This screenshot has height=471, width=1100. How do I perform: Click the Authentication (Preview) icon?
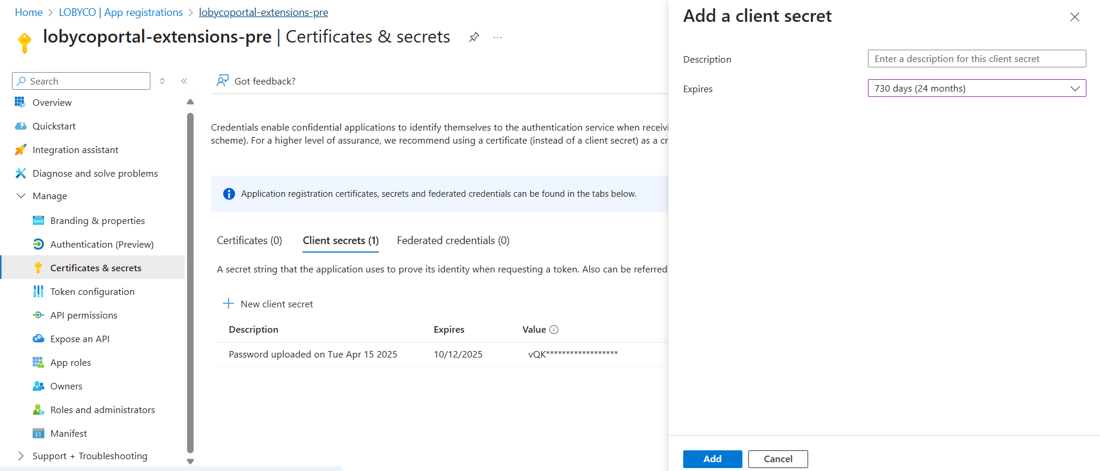[38, 244]
